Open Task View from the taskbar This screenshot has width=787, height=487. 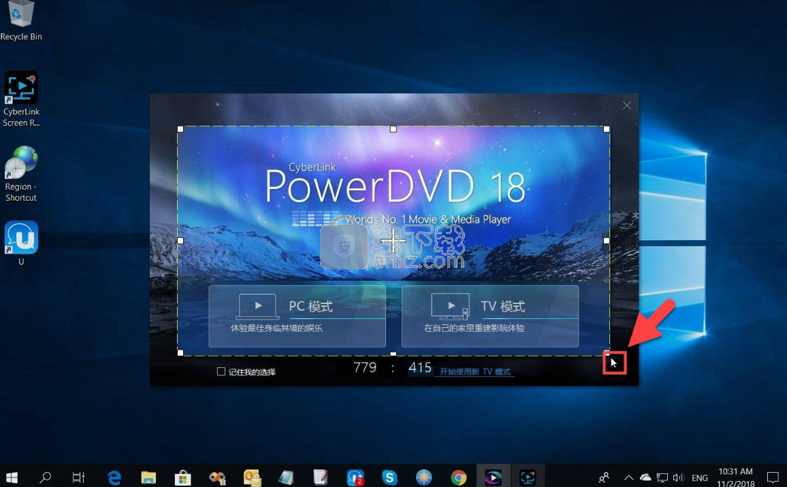[x=78, y=477]
